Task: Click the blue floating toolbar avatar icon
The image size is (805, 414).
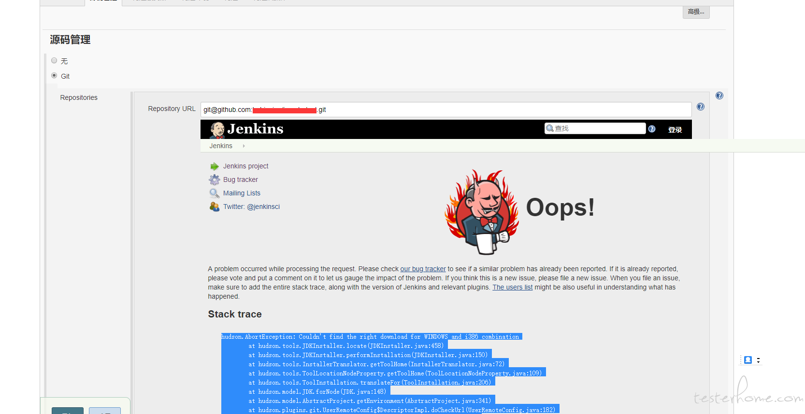Action: click(748, 360)
